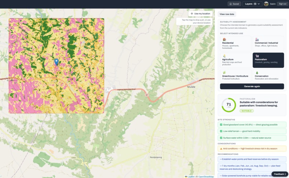Click the crosshair icon in Use my location
Viewport: 289px width, 178px height.
[192, 14]
